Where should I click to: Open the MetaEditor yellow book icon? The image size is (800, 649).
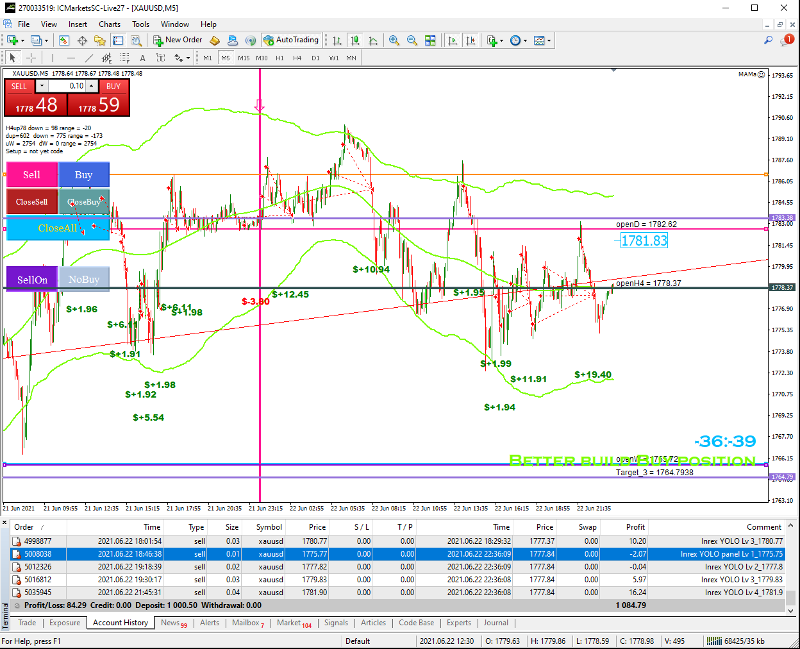click(x=215, y=40)
